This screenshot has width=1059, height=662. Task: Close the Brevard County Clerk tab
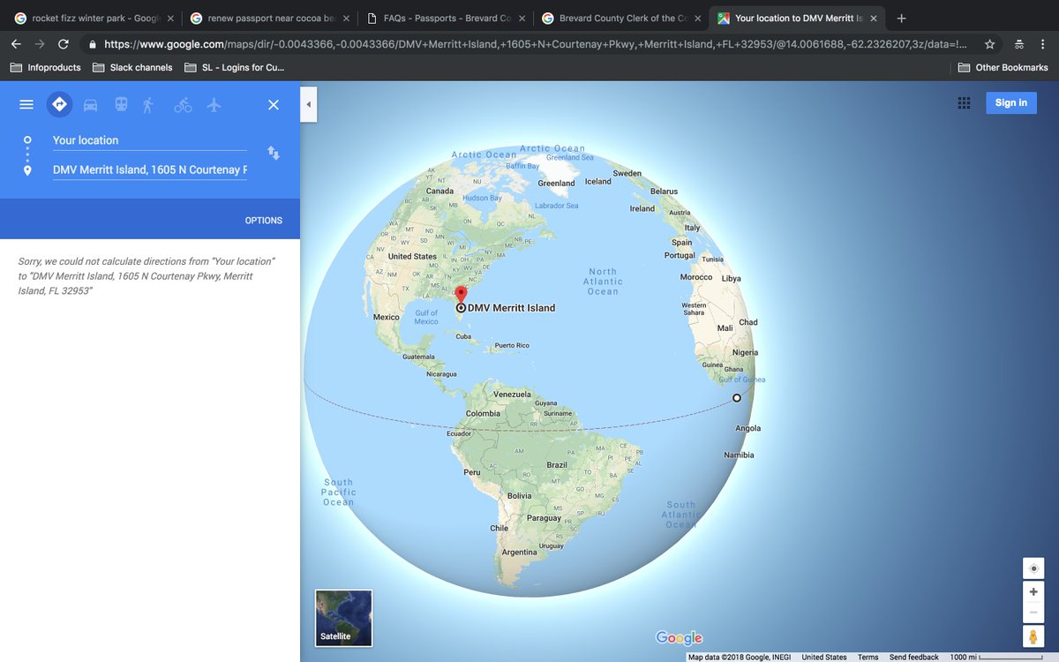697,18
